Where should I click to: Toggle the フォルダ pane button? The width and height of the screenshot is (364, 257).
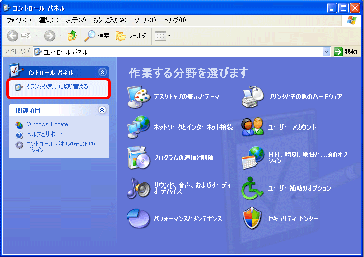coord(131,36)
